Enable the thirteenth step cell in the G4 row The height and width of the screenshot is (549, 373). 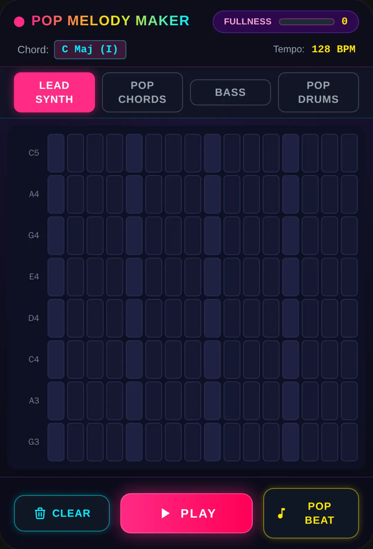[291, 235]
